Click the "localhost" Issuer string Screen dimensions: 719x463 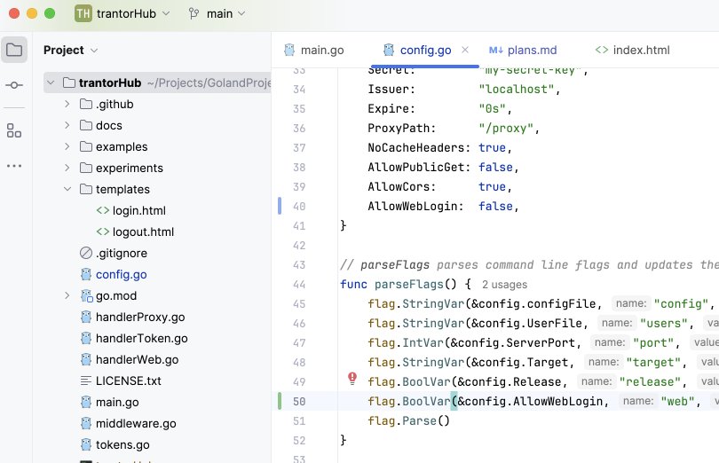point(517,89)
